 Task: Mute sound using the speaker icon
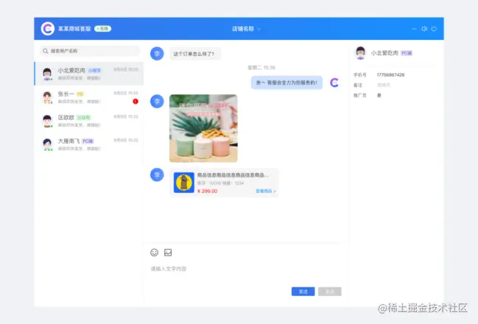(424, 29)
